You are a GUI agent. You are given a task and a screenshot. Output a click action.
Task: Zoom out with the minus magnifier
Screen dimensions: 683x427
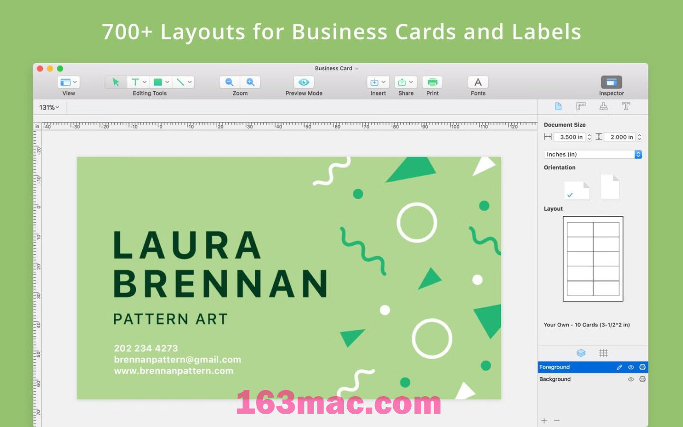click(x=230, y=82)
